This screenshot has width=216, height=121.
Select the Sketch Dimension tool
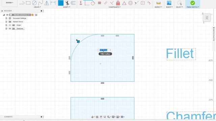coord(53,3)
